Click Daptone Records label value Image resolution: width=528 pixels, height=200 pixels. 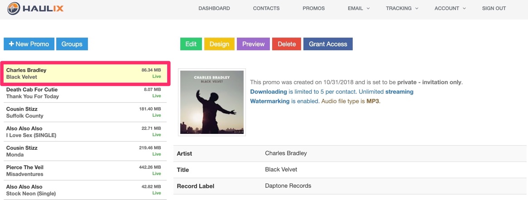288,186
